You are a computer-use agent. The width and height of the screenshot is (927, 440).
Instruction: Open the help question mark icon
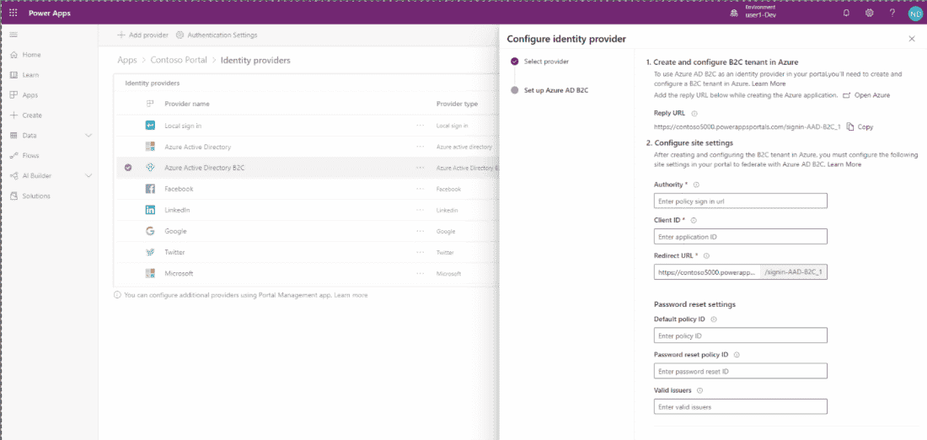click(x=892, y=13)
